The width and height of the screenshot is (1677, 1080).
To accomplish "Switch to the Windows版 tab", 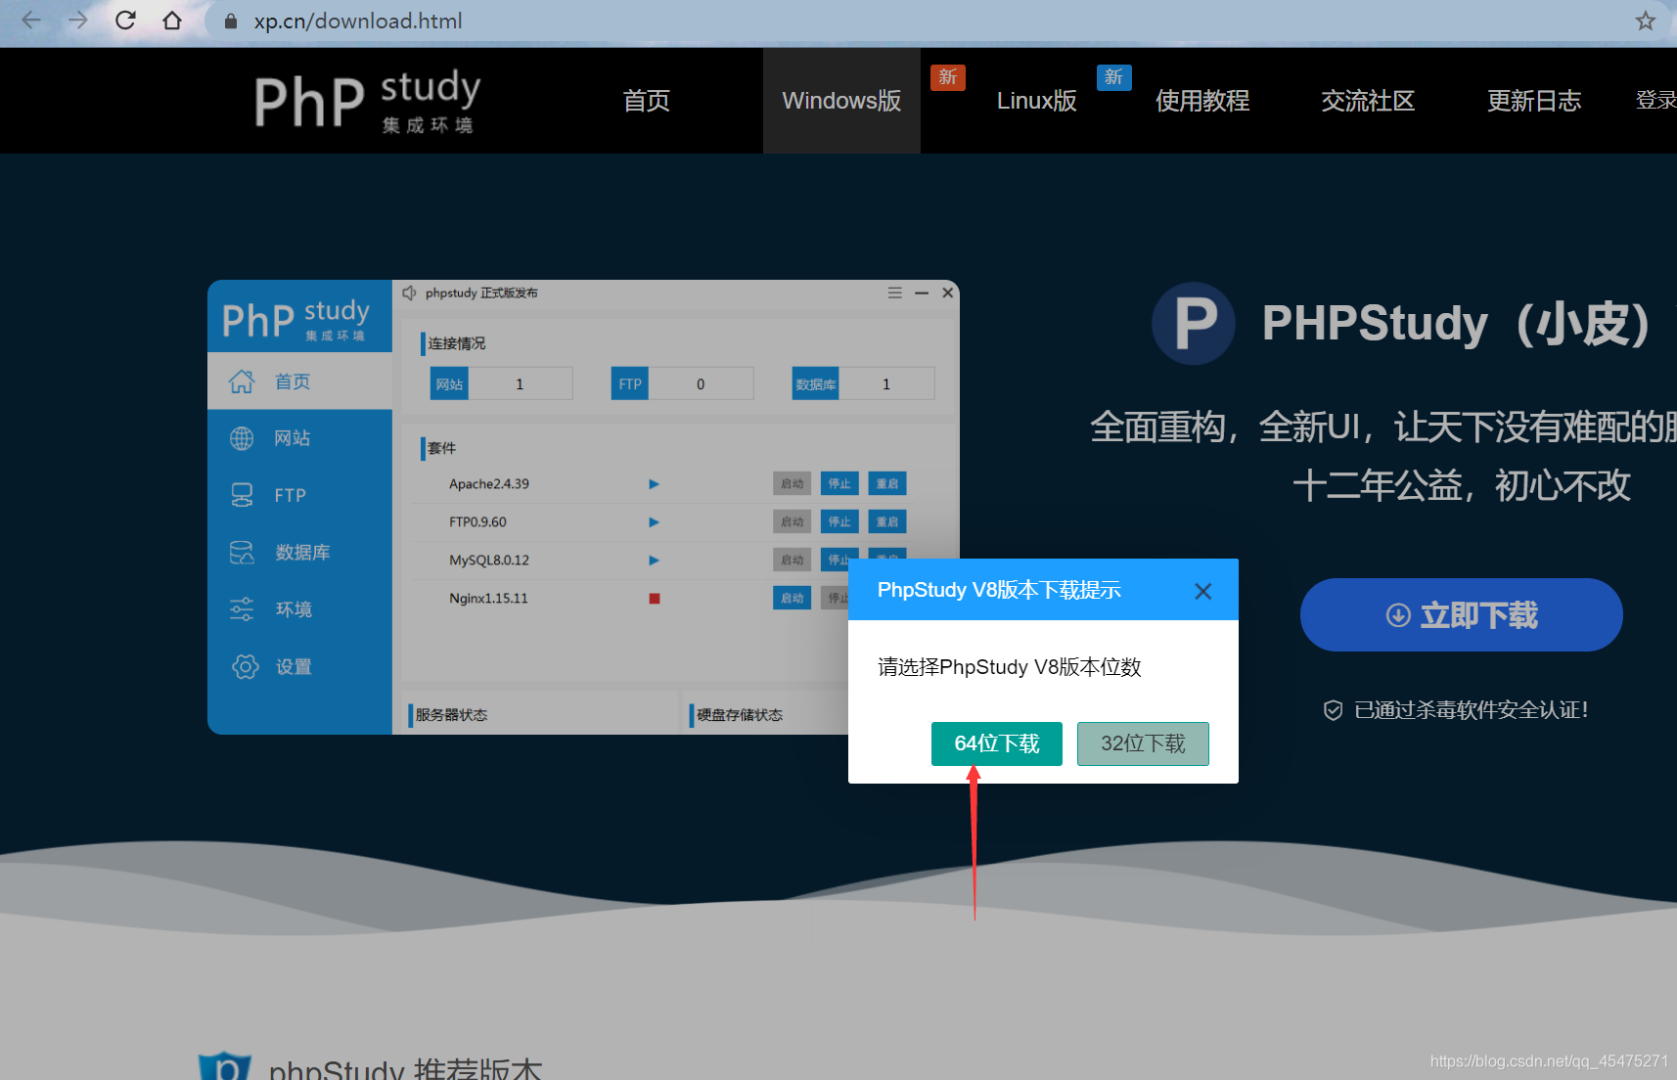I will click(840, 101).
